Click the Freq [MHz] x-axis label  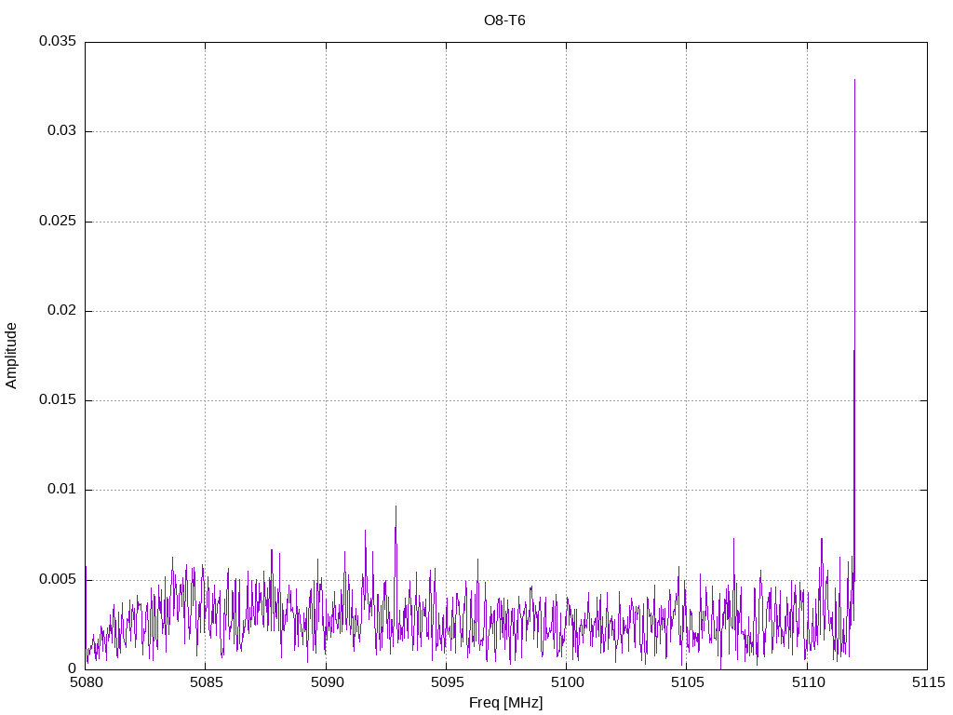click(505, 703)
